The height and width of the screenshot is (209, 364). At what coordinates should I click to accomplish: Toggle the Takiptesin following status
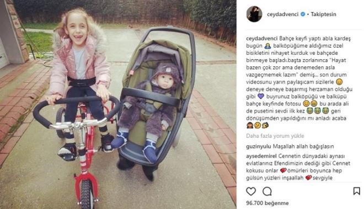tap(323, 14)
